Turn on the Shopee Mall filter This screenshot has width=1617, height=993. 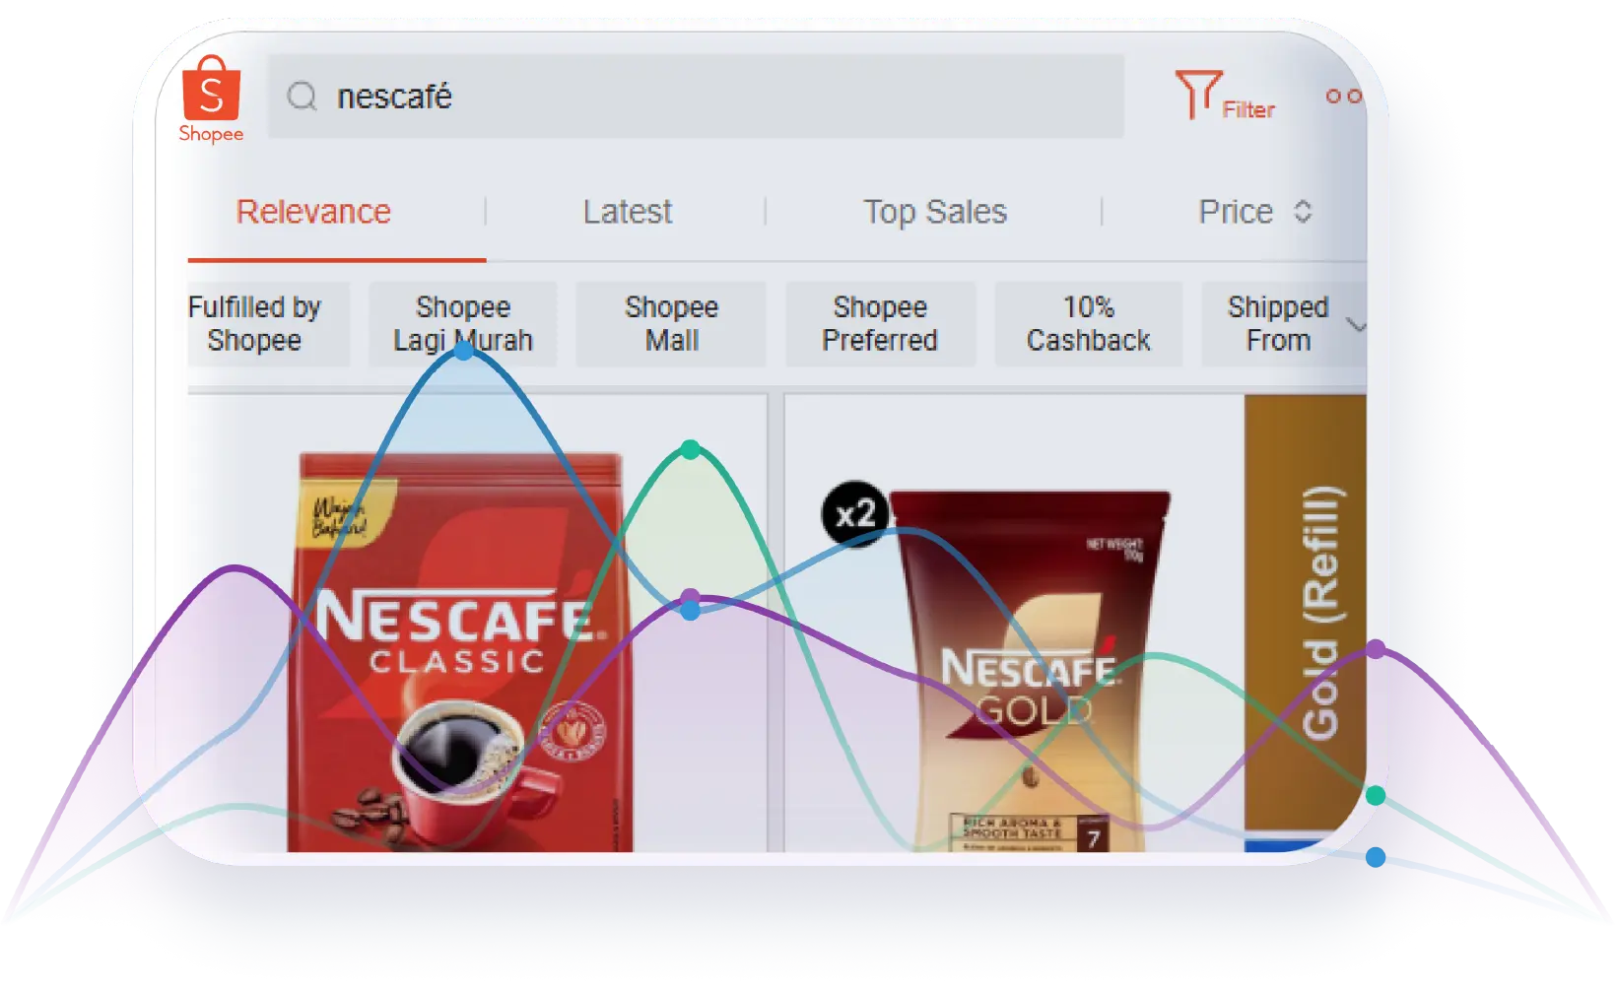(x=671, y=324)
